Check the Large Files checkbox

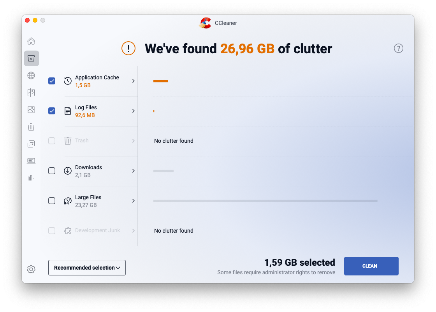click(x=52, y=201)
